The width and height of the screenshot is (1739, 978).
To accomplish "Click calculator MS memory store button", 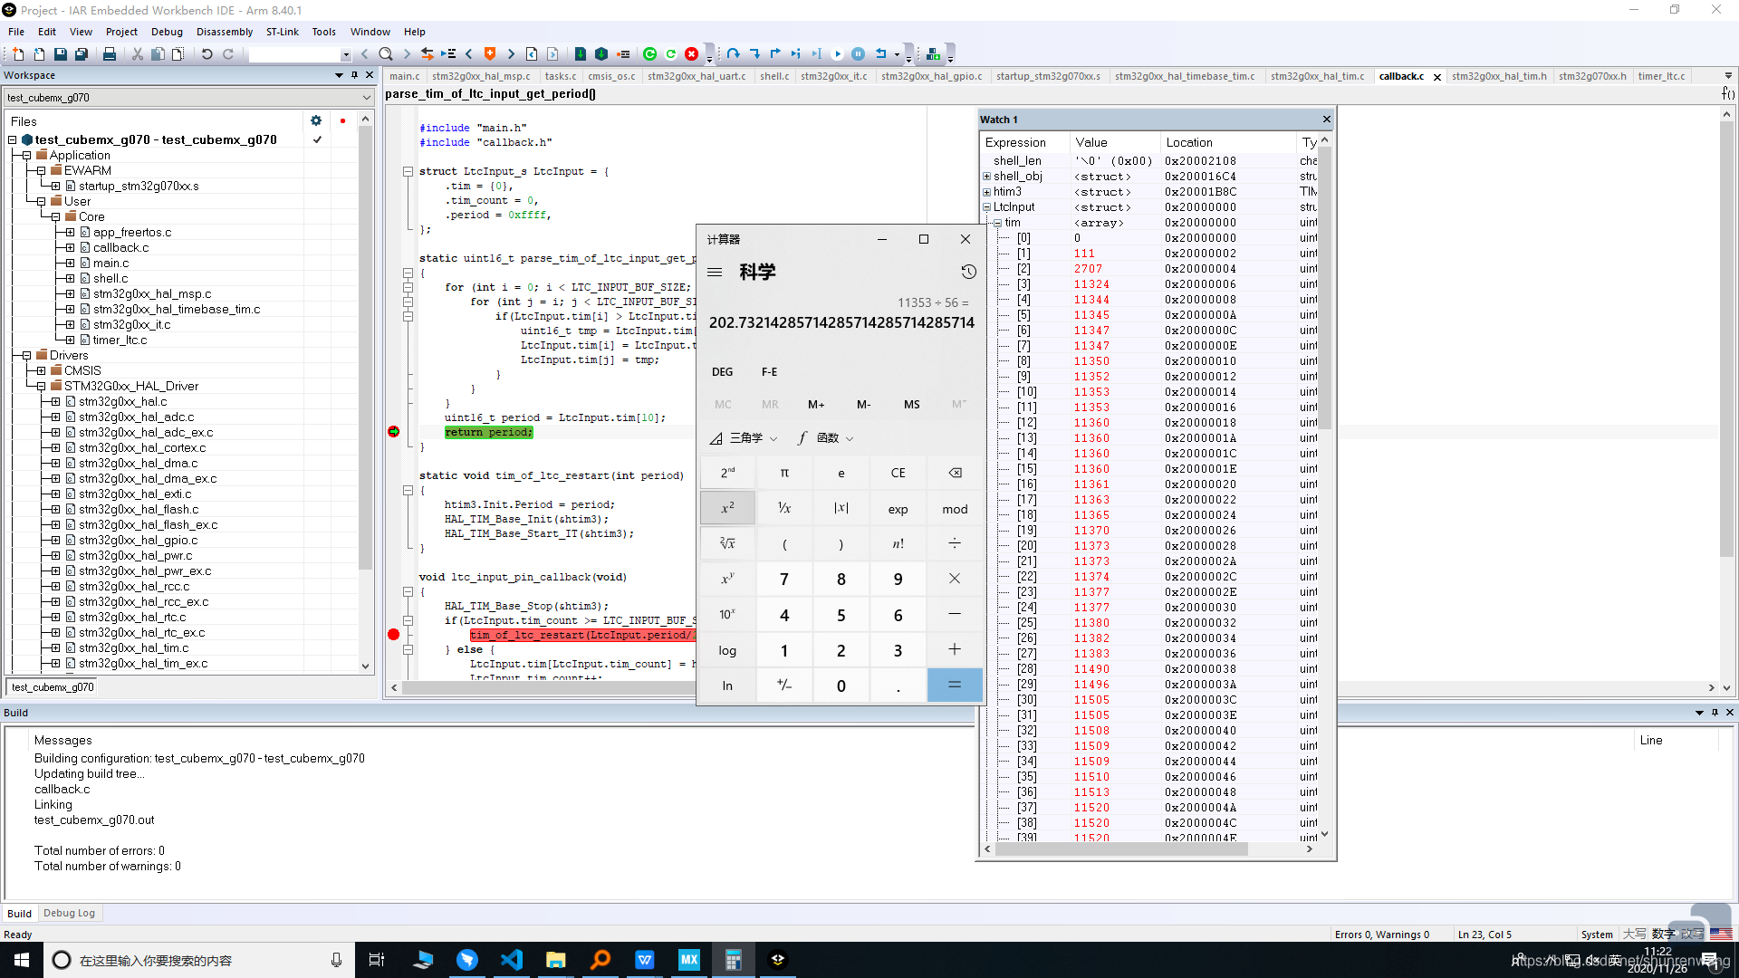I will point(911,405).
